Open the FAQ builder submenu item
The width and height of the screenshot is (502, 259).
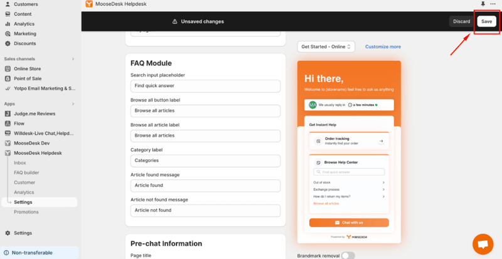point(26,172)
